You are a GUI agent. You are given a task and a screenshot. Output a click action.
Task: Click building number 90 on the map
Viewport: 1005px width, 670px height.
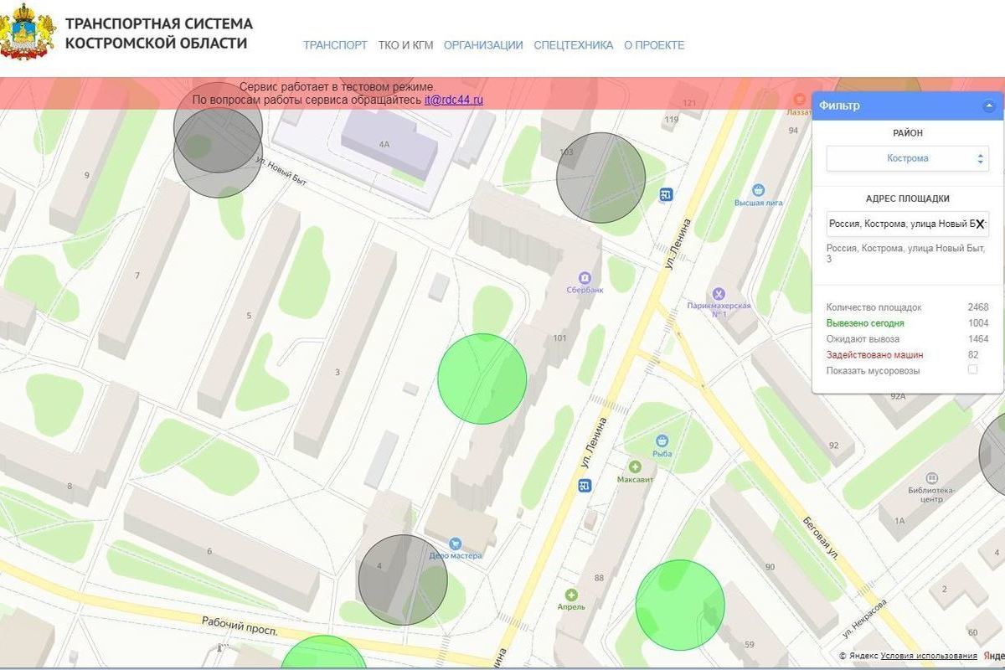point(770,567)
